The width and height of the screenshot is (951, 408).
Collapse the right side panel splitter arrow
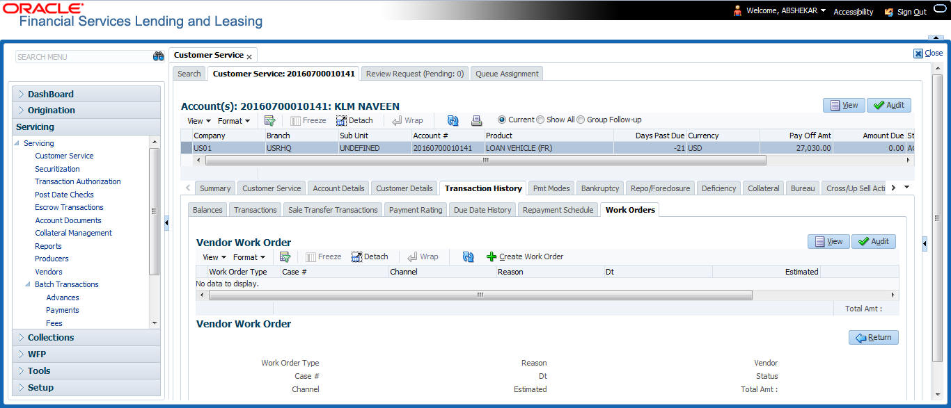(x=925, y=244)
